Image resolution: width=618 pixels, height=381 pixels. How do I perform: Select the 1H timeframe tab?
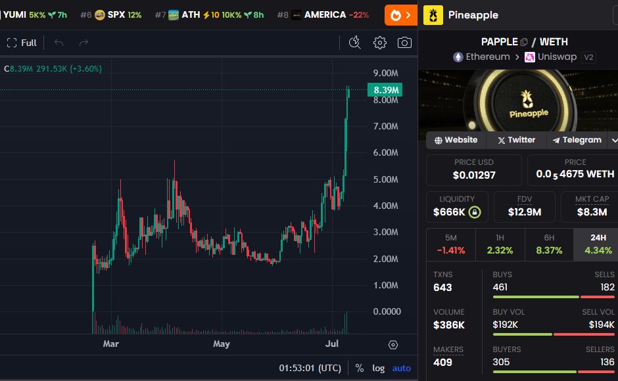500,244
